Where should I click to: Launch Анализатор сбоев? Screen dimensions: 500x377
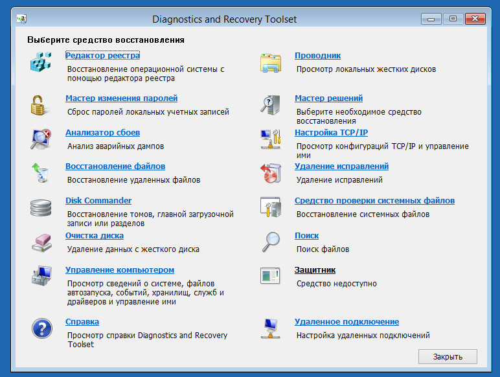click(x=103, y=132)
